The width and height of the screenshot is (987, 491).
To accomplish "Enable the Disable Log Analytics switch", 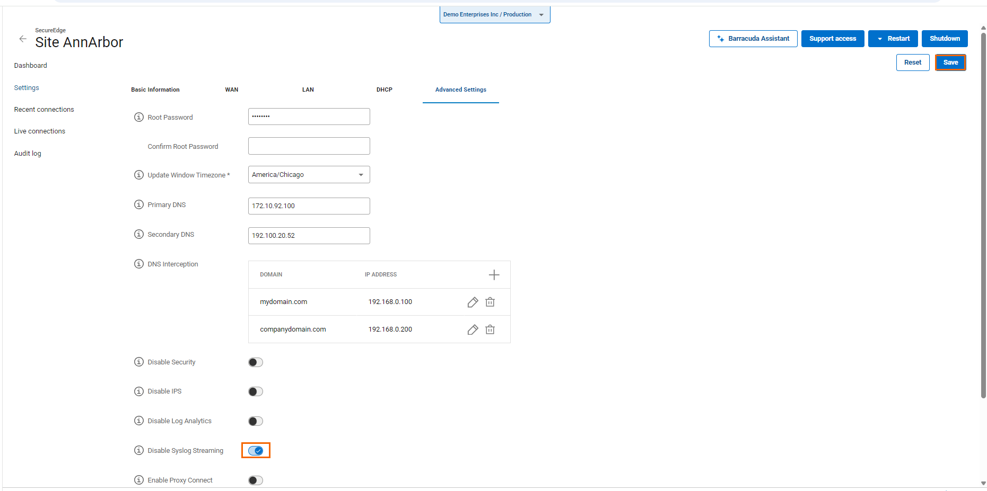I will pos(256,421).
